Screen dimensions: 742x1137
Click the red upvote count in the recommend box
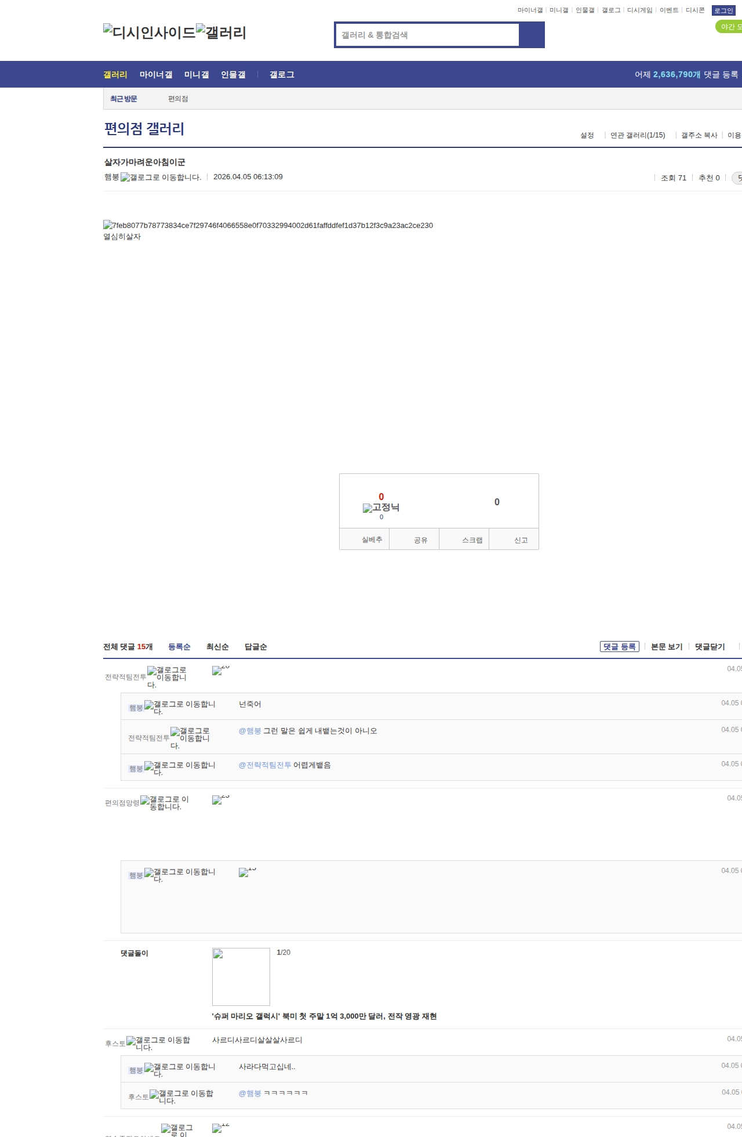click(x=381, y=497)
